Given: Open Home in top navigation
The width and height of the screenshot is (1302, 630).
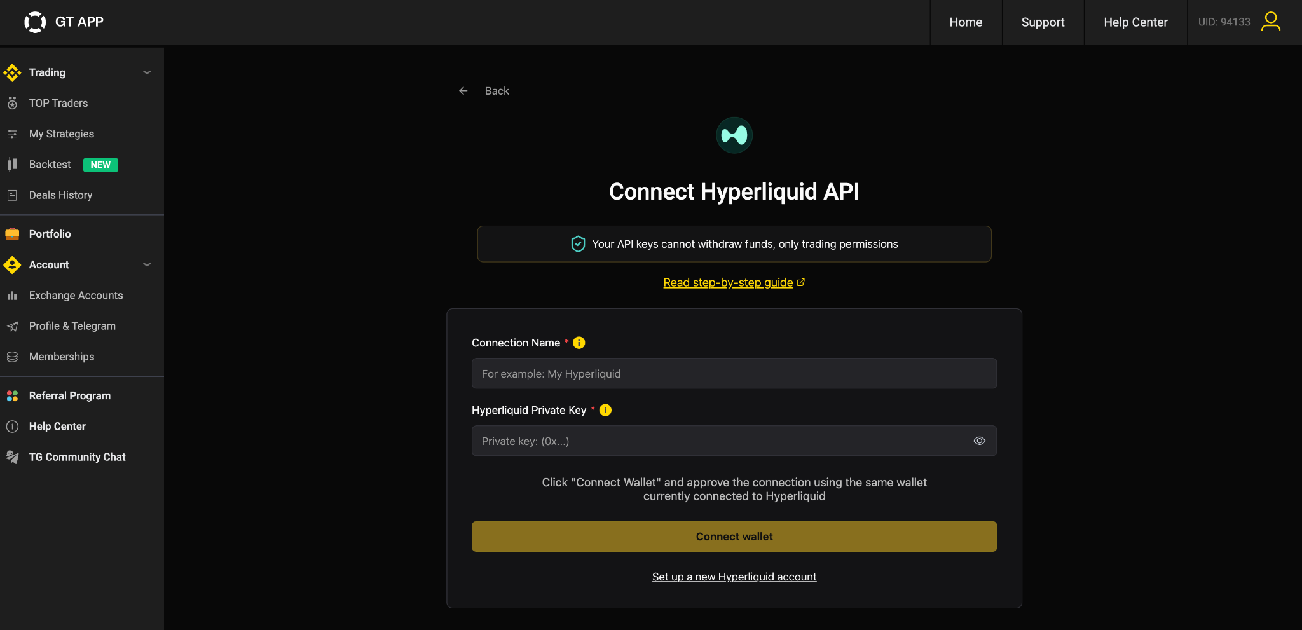Looking at the screenshot, I should point(966,22).
